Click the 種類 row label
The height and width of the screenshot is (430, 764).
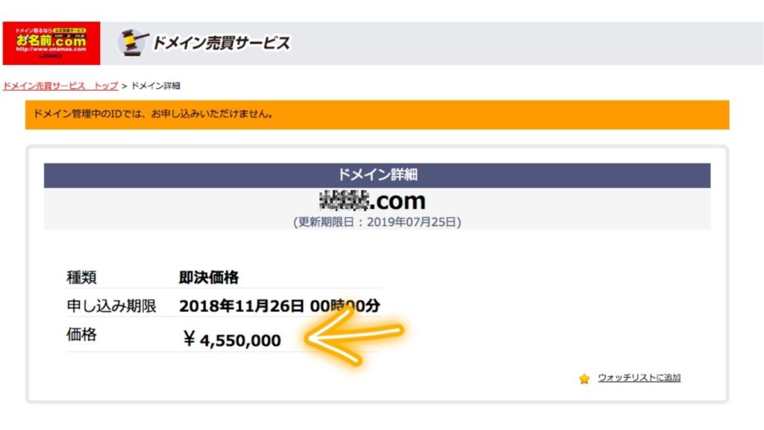tap(81, 278)
